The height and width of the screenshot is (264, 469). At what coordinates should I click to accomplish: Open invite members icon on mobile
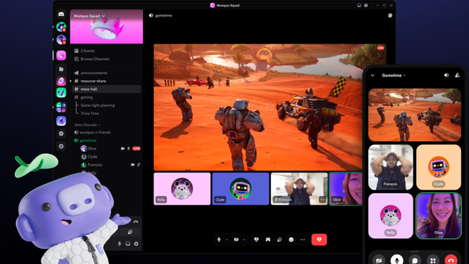(458, 75)
